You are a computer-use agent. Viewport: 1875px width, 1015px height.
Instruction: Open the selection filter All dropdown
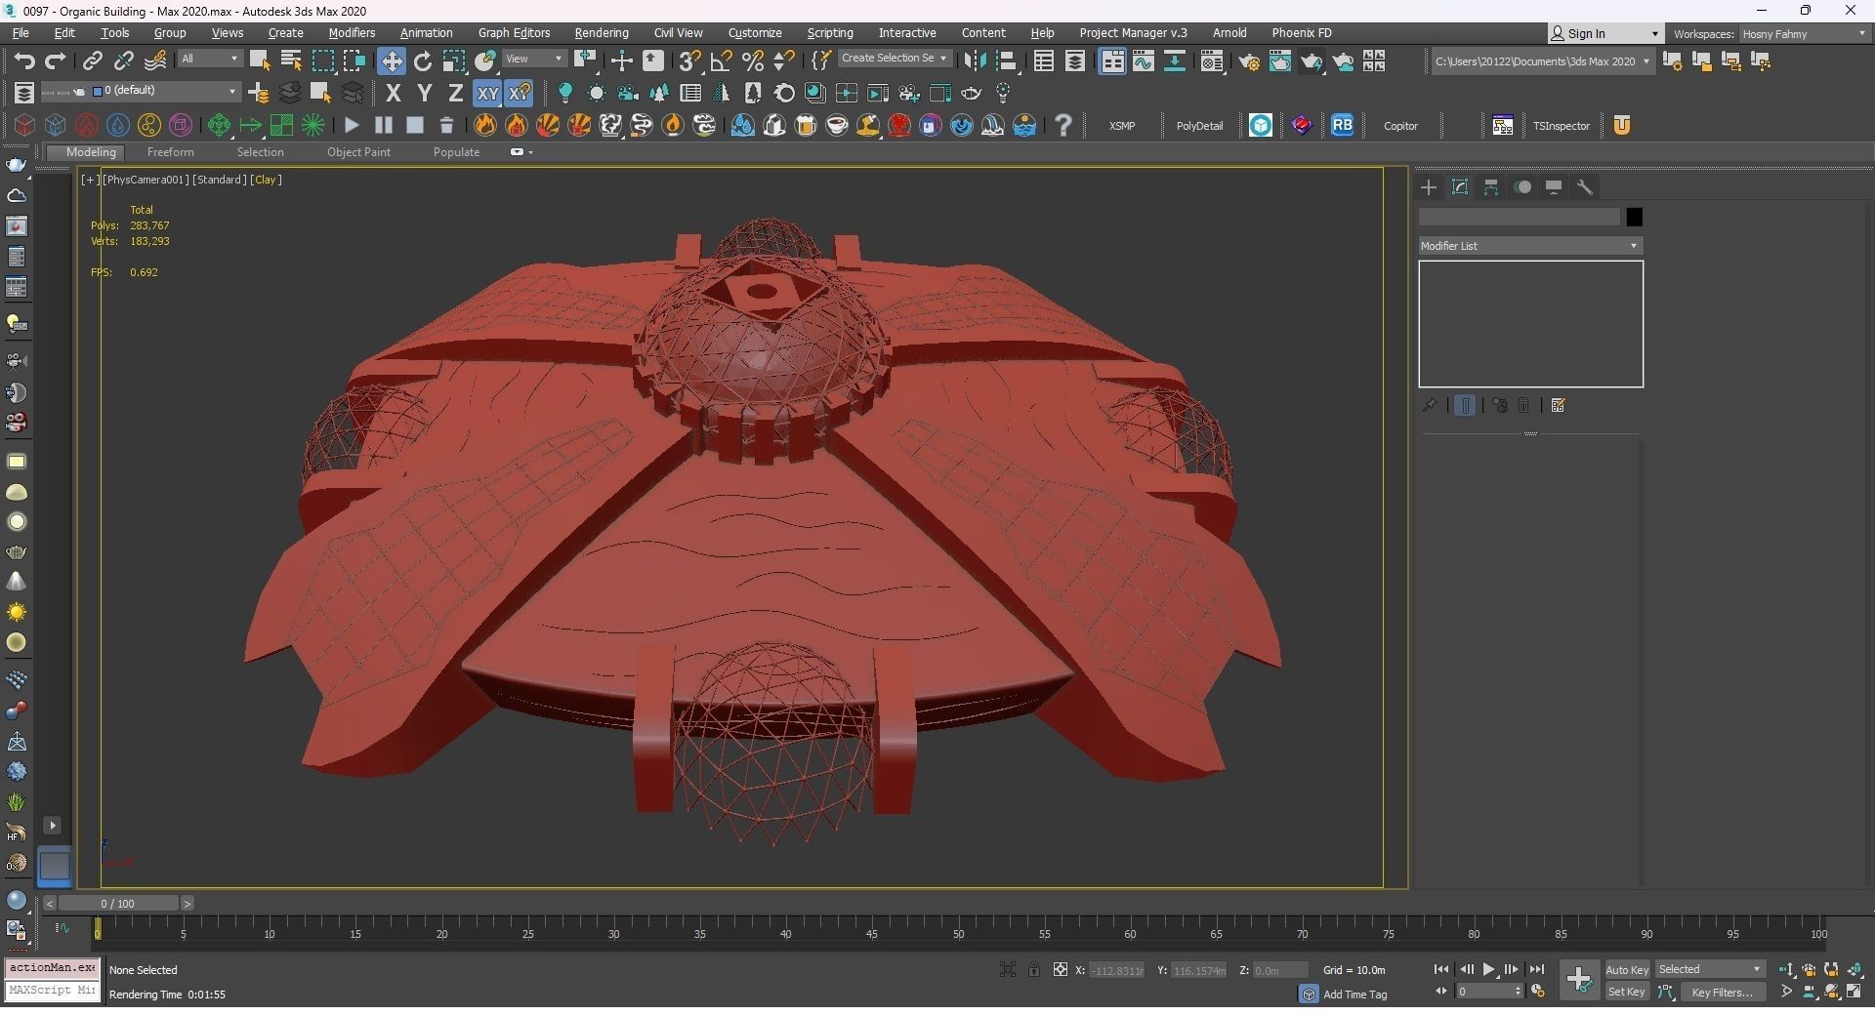tap(209, 60)
